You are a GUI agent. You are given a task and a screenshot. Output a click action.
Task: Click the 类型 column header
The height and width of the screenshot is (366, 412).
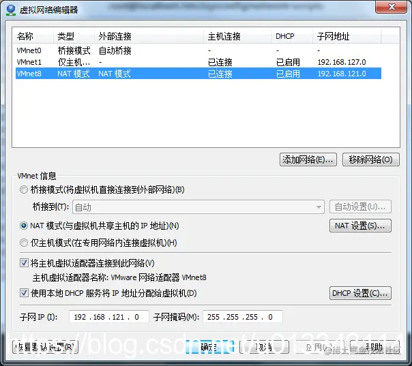tap(74, 36)
